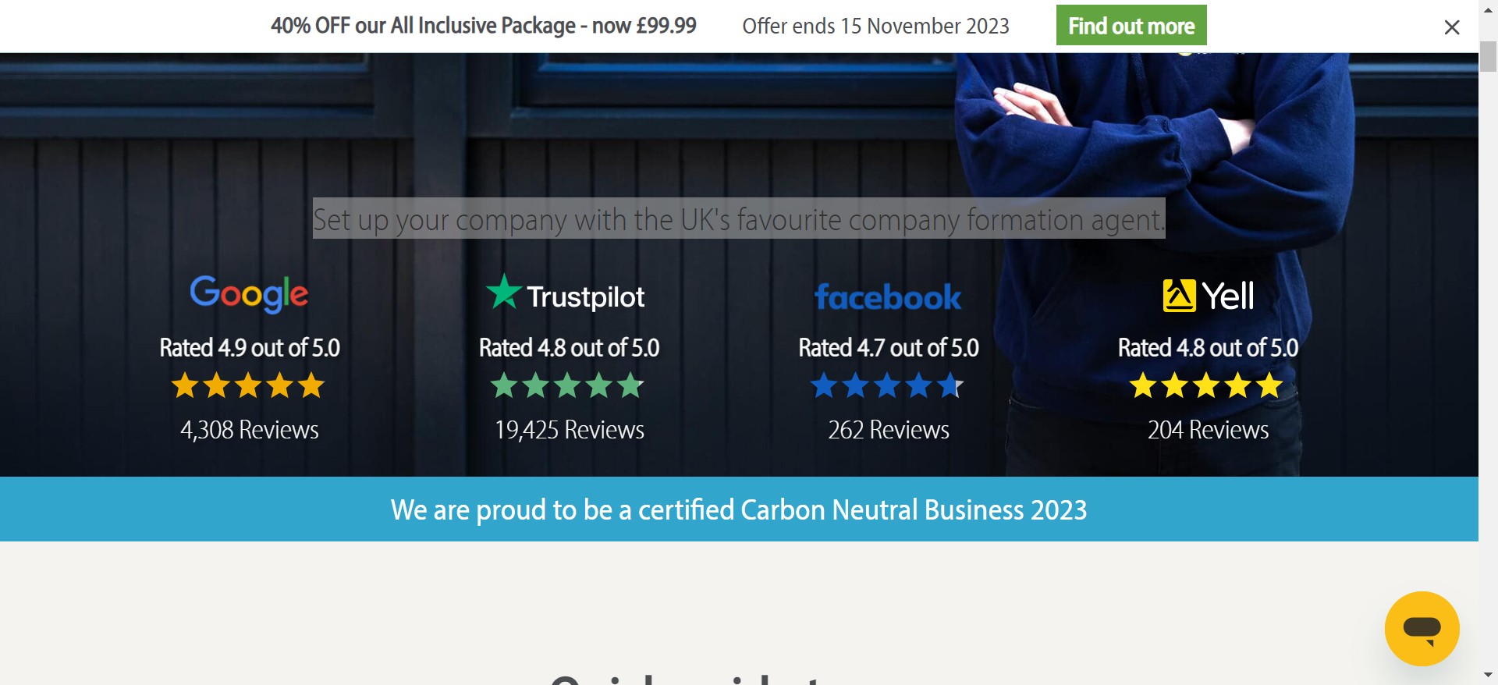
Task: Click the Carbon Neutral Business 2023 banner
Action: tap(739, 509)
